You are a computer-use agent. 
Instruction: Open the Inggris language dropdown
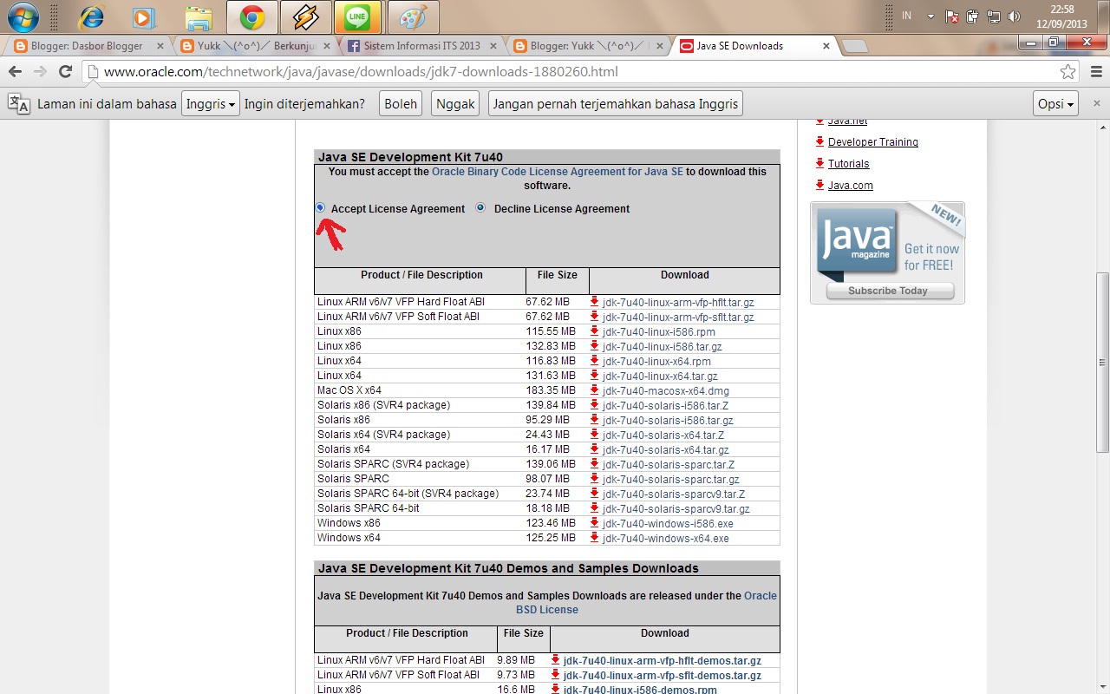(x=210, y=103)
